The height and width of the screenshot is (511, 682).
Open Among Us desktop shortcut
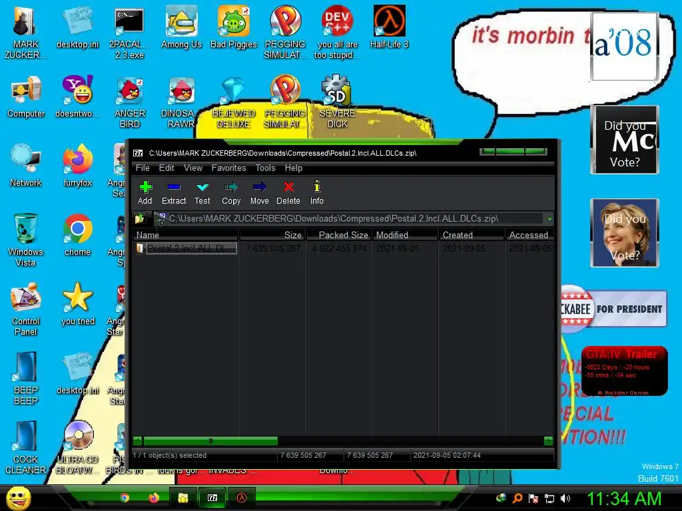point(181,27)
